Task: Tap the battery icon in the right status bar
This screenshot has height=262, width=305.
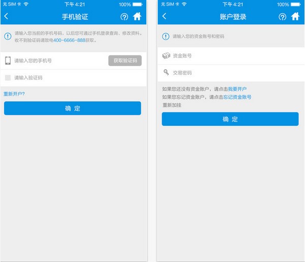Action: (x=296, y=4)
